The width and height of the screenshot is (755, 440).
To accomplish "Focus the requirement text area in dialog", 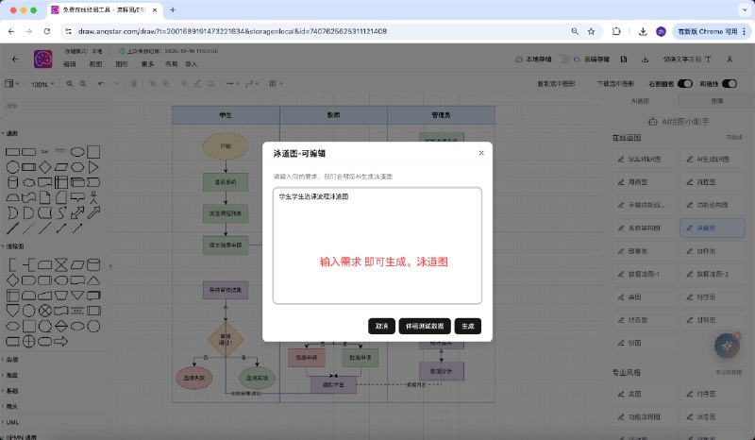I will pos(377,245).
